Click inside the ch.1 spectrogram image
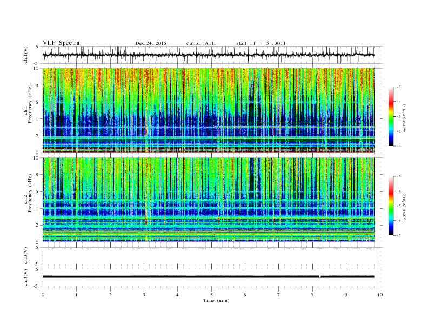The image size is (428, 331). pos(209,110)
